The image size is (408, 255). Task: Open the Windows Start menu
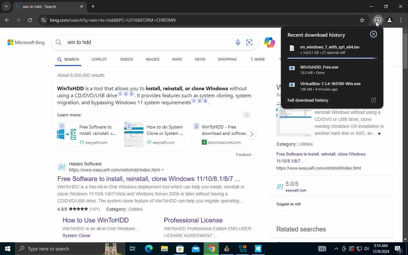[8, 249]
